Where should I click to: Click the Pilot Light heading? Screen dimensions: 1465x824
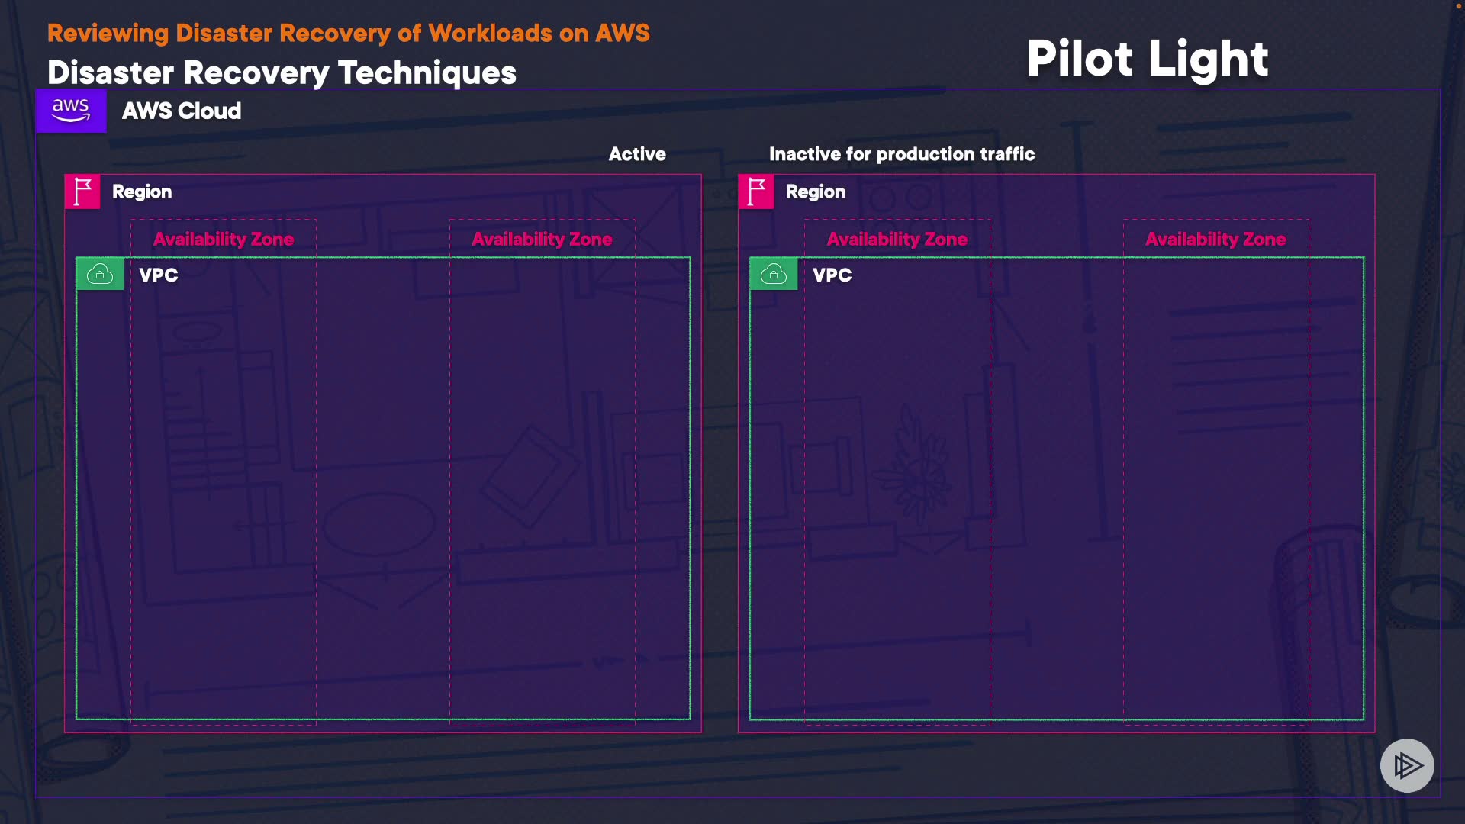(1147, 59)
